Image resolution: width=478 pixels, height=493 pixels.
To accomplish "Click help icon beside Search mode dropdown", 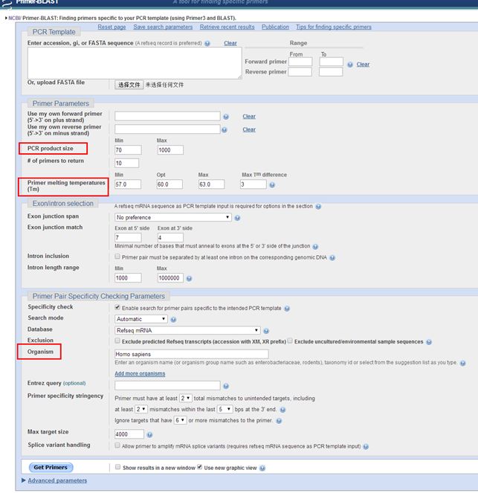I will (x=173, y=319).
